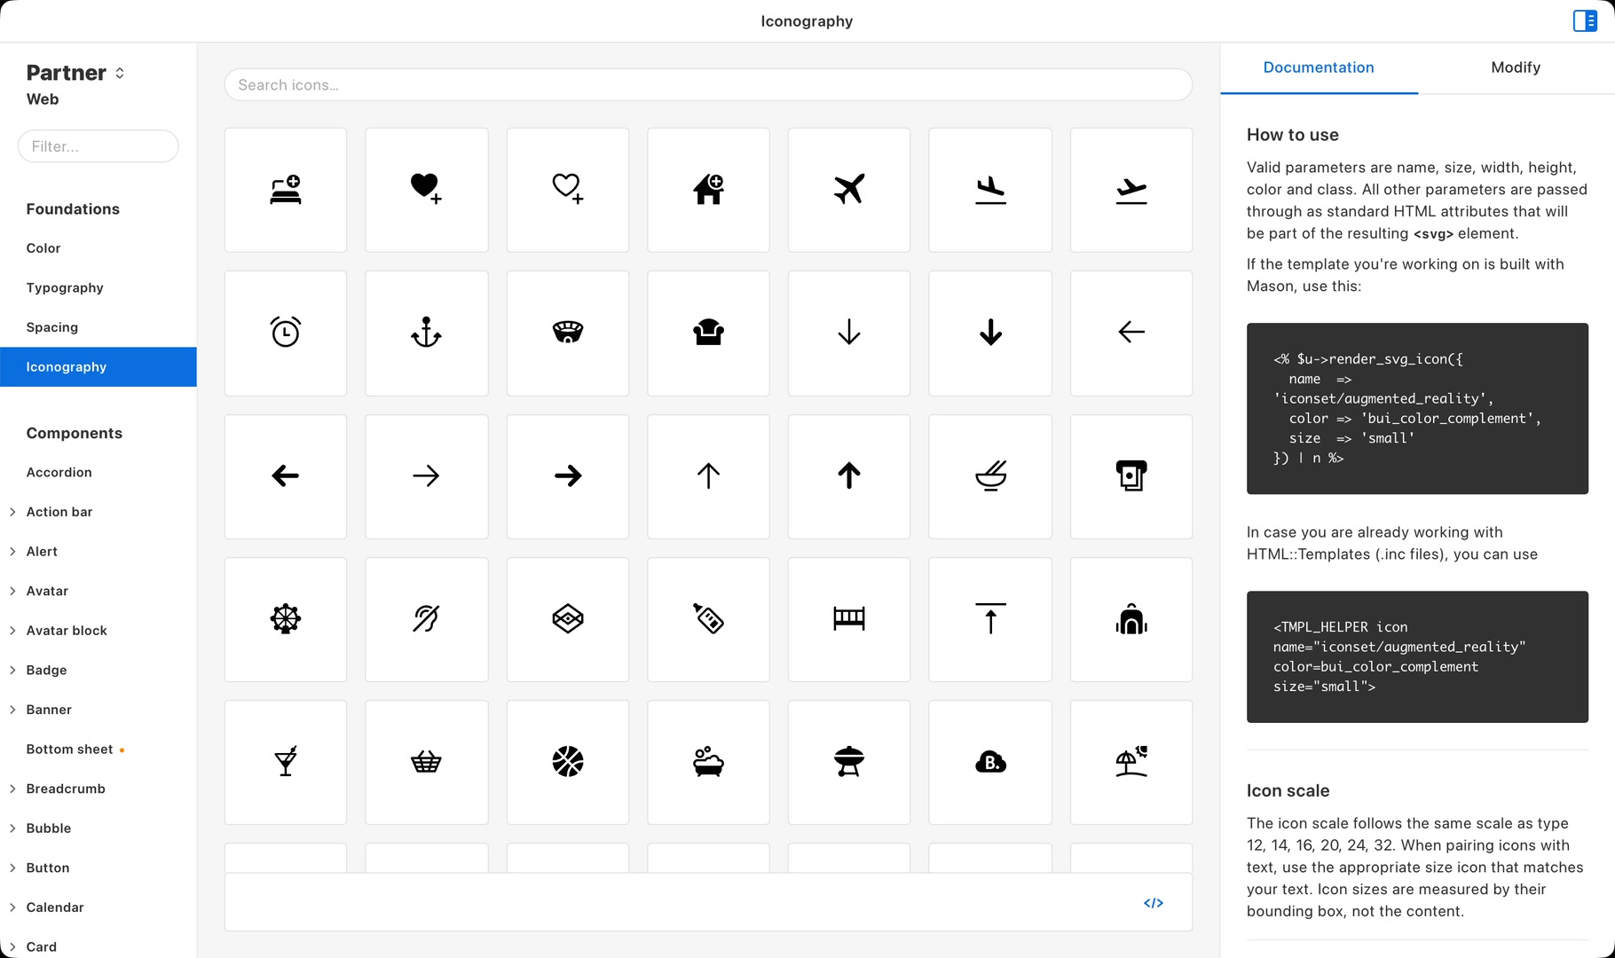Show code with the </> button
This screenshot has width=1615, height=958.
click(1154, 903)
